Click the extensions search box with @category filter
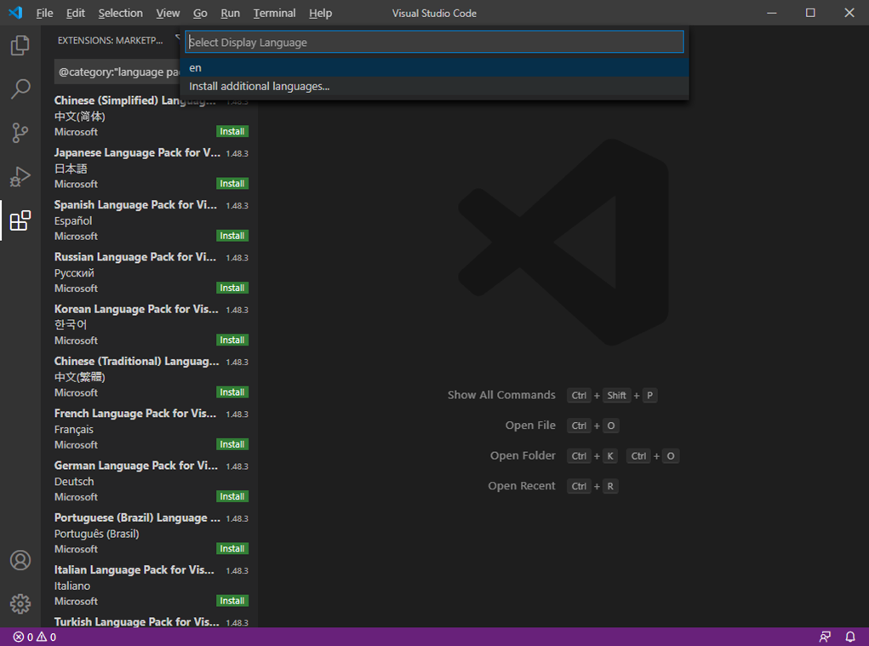 point(117,72)
